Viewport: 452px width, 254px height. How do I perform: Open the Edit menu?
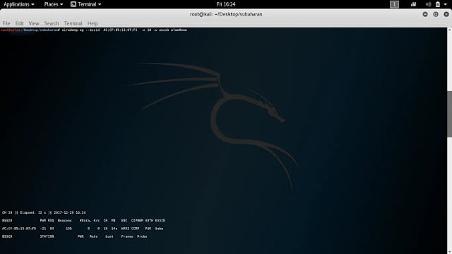19,23
